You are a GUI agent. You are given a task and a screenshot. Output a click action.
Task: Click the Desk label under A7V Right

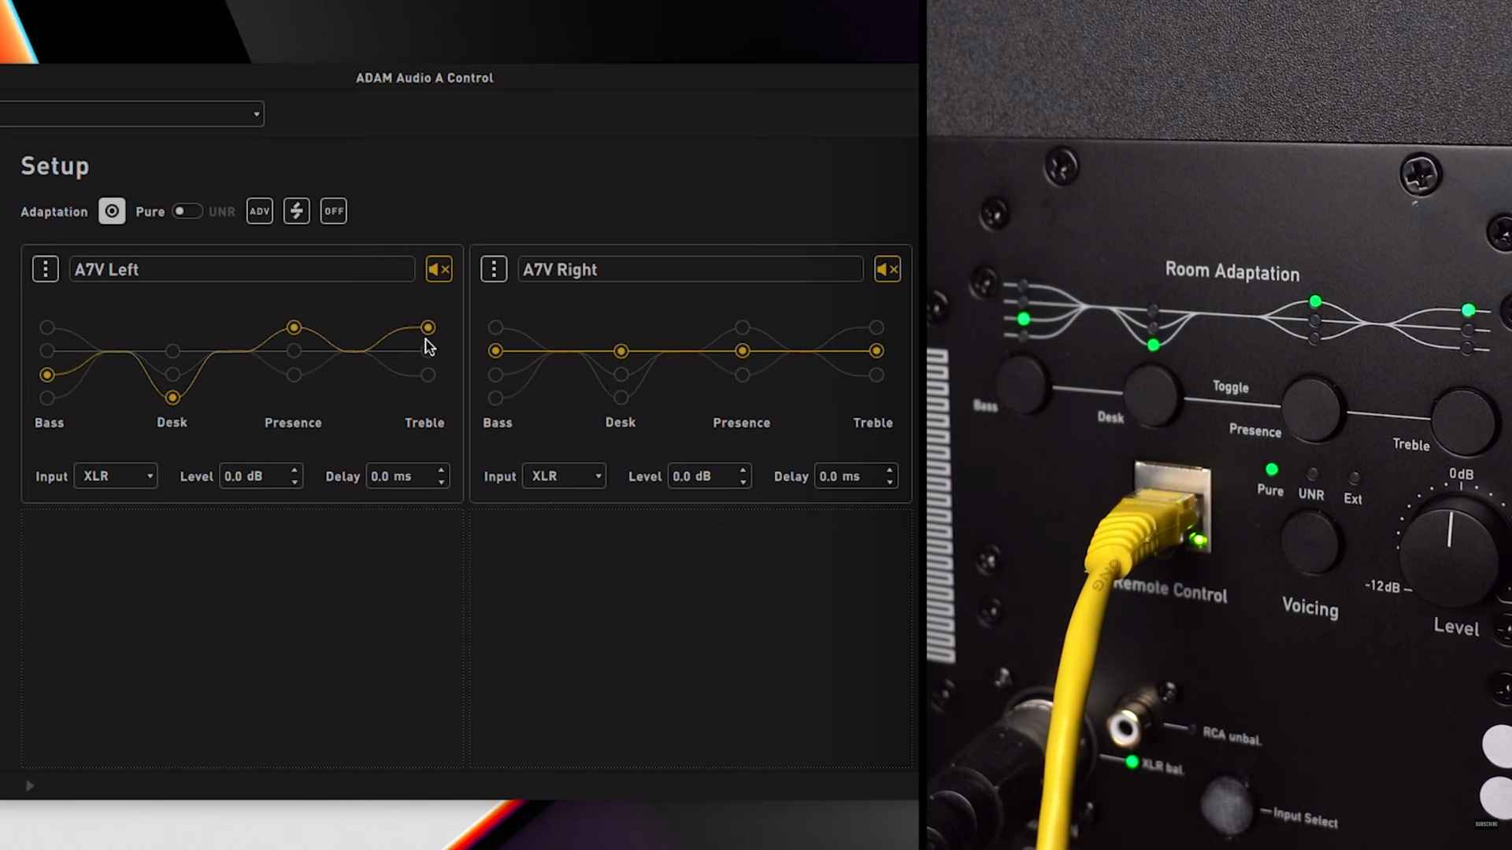621,423
